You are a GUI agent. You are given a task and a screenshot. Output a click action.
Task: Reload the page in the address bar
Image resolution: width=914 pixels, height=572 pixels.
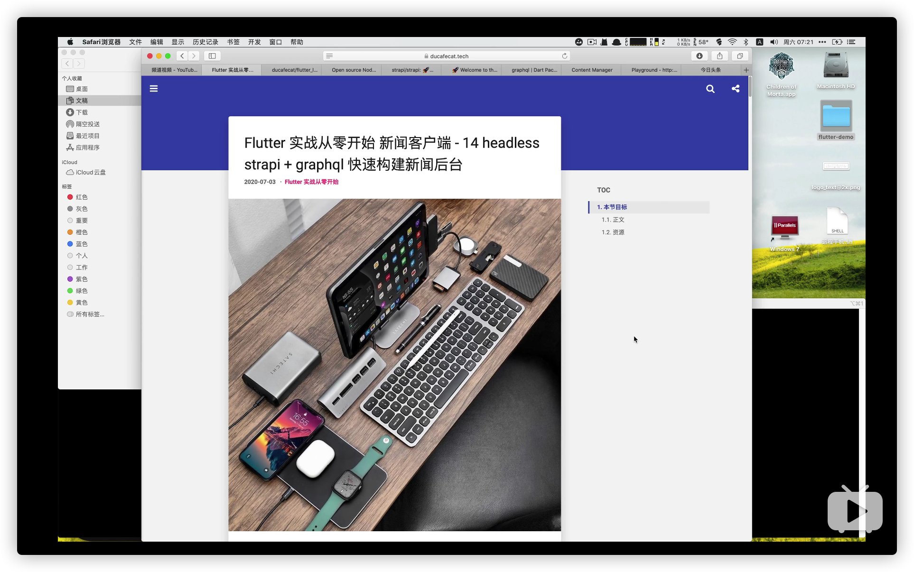[564, 56]
